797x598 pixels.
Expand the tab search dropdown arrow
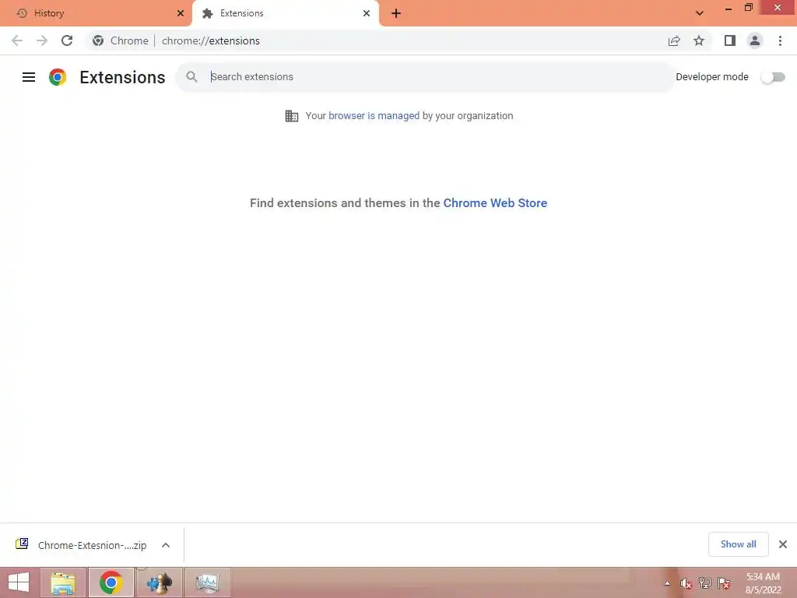click(700, 13)
